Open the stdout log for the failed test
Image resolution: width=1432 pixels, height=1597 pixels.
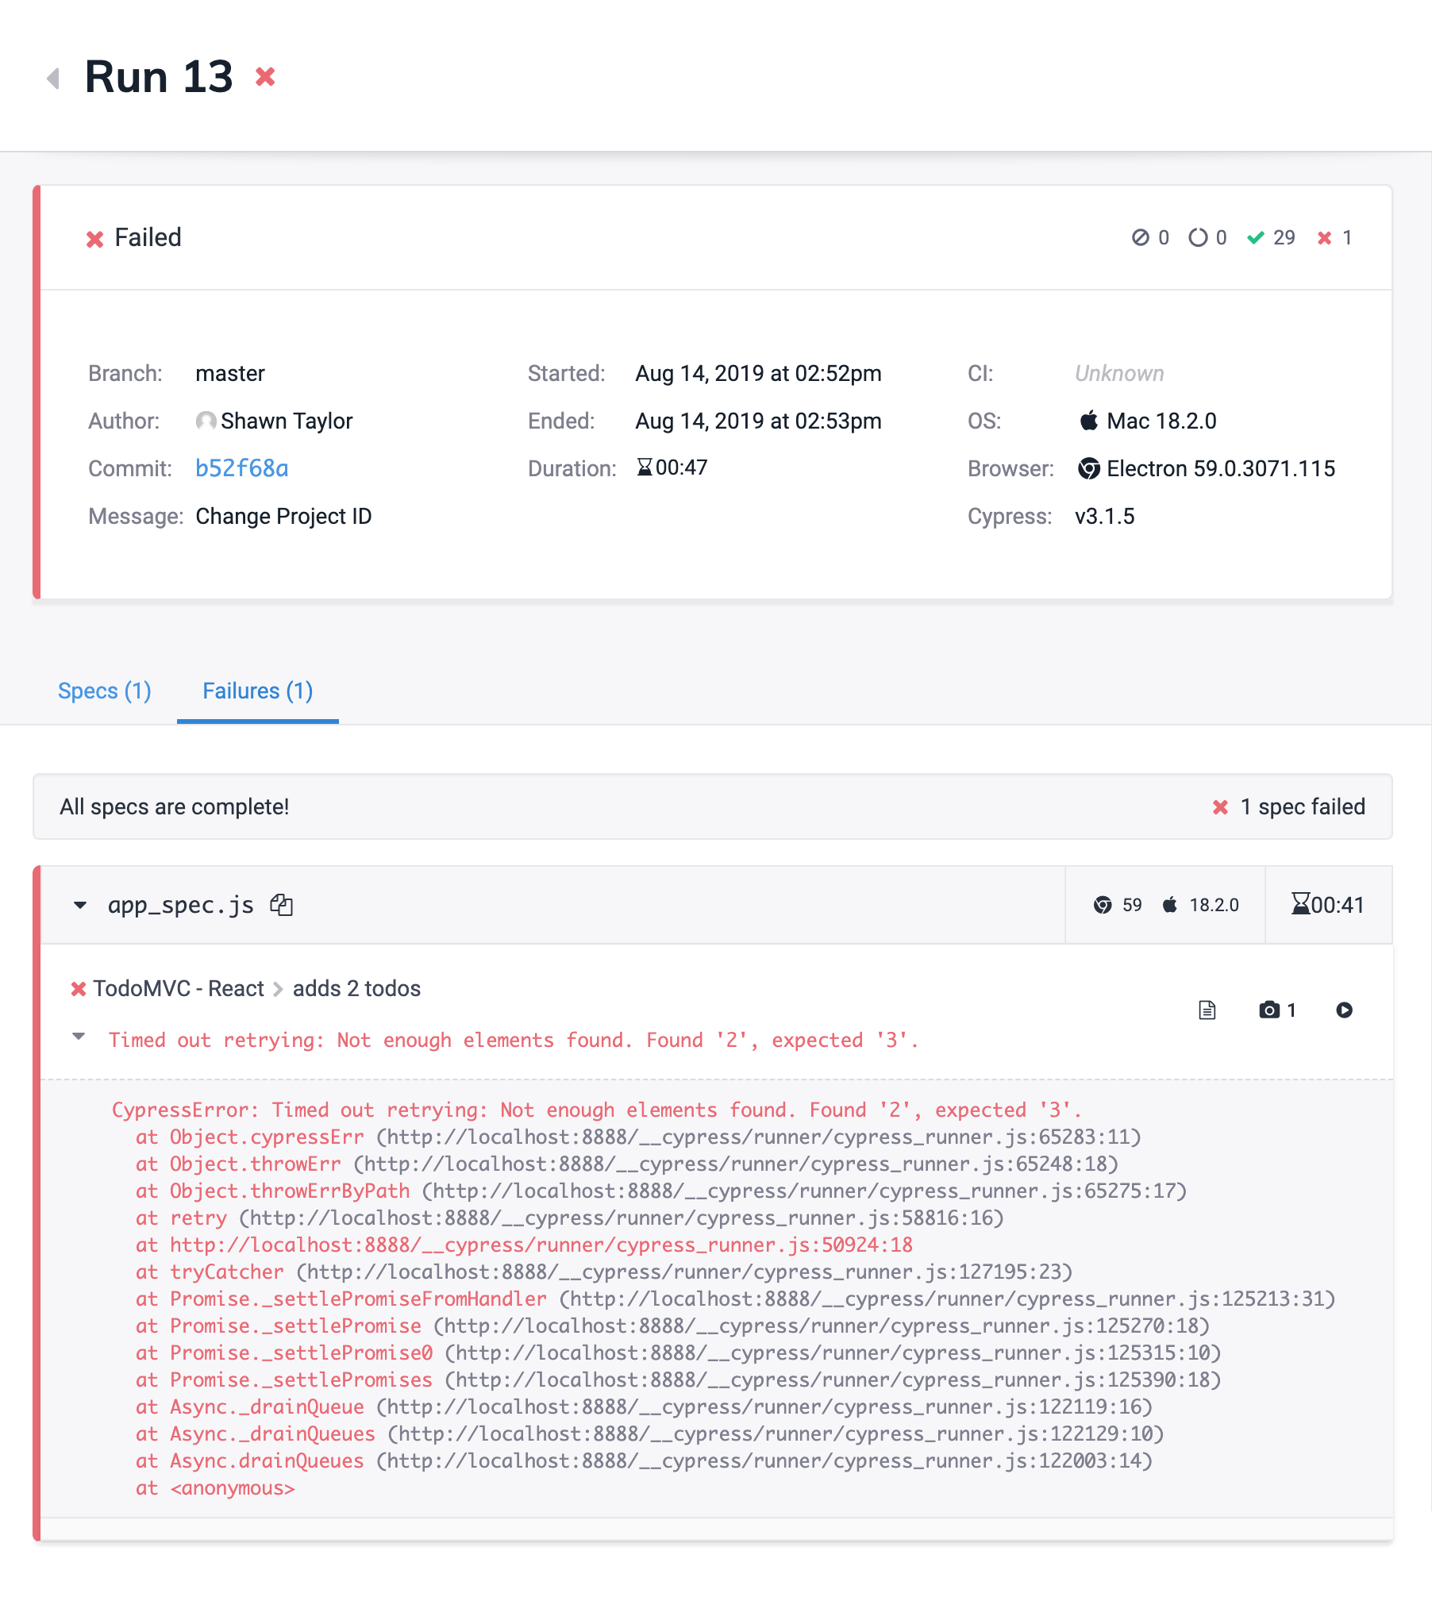(x=1207, y=1010)
